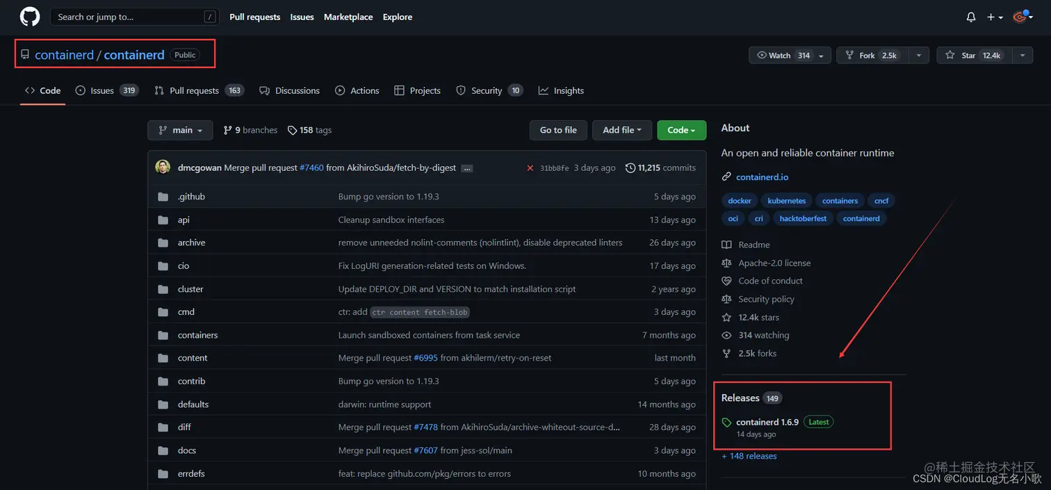Open the plus create-new menu
Viewport: 1051px width, 490px height.
tap(995, 17)
